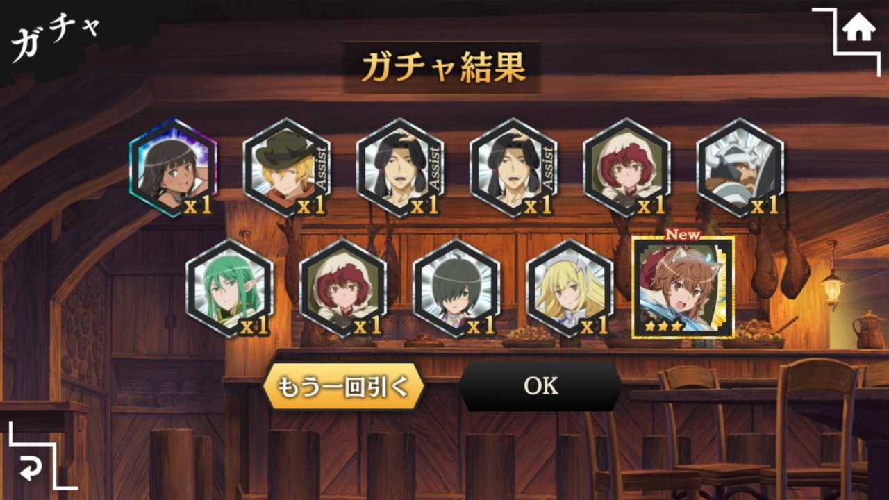Select the dark short-haired character hexagon
This screenshot has height=500, width=889.
456,288
